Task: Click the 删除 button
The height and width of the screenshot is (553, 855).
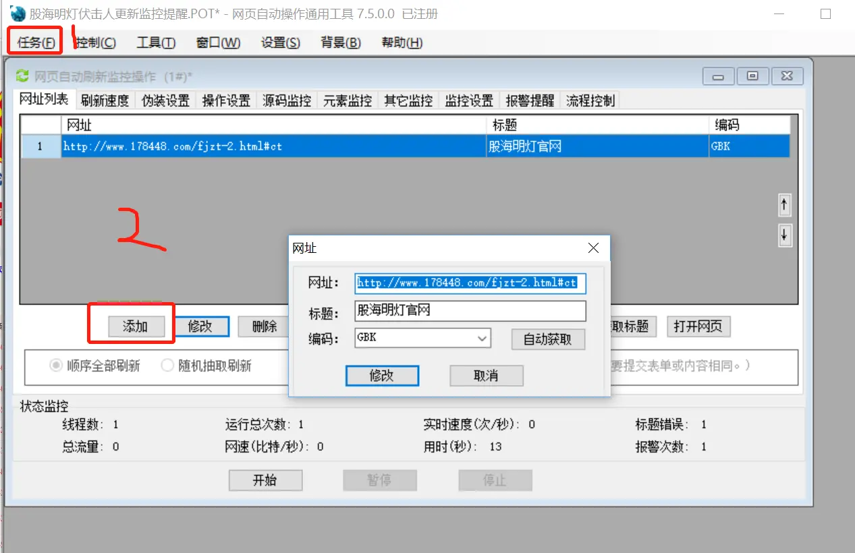Action: 264,326
